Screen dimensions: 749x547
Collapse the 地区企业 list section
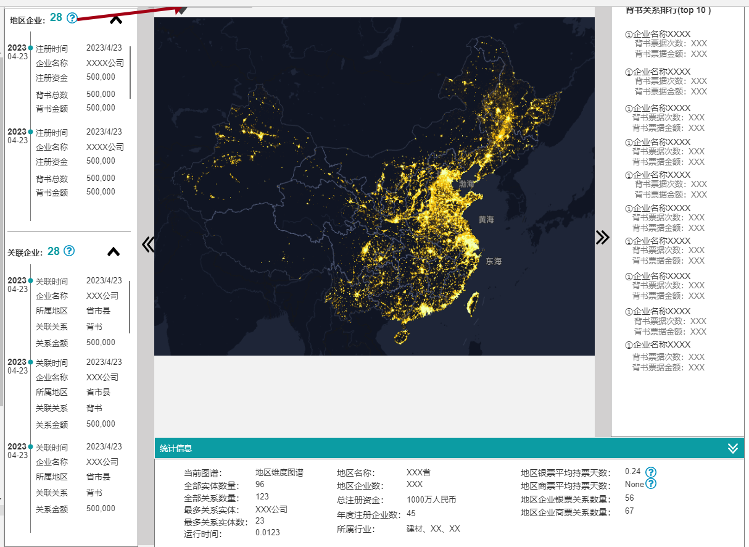click(x=115, y=20)
